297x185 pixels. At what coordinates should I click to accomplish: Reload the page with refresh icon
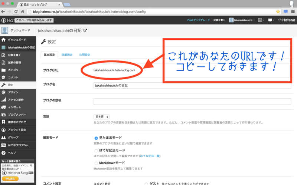coord(16,11)
